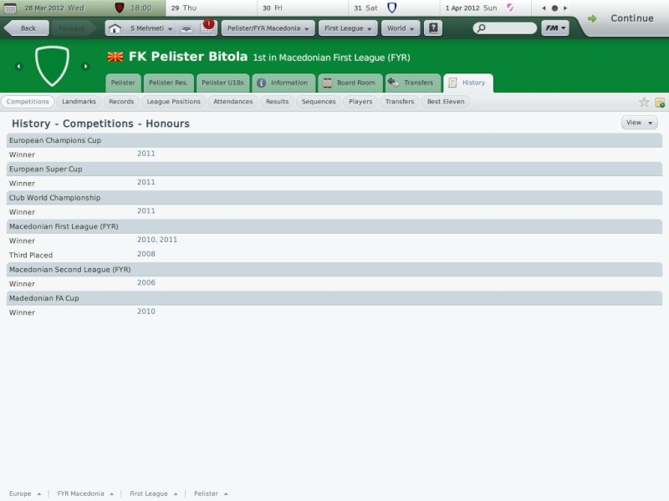Image resolution: width=669 pixels, height=501 pixels.
Task: Select the Best Eleven sub-tab
Action: click(x=446, y=102)
